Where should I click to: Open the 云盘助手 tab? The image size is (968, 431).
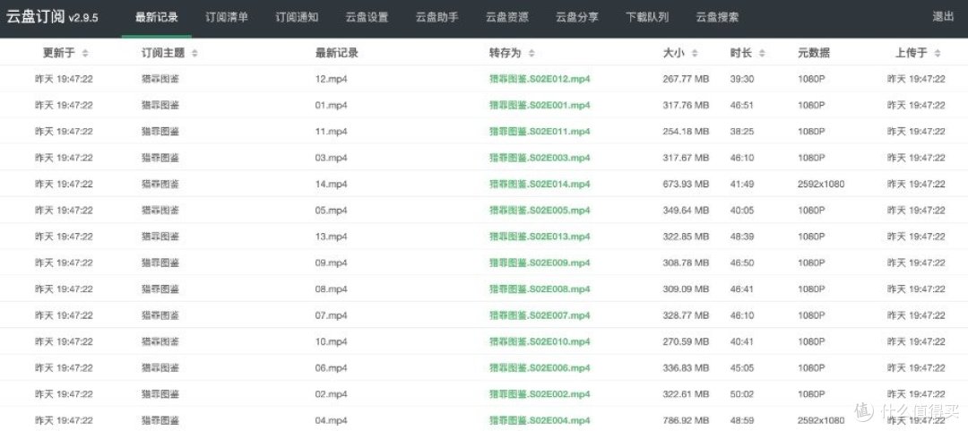pos(437,17)
